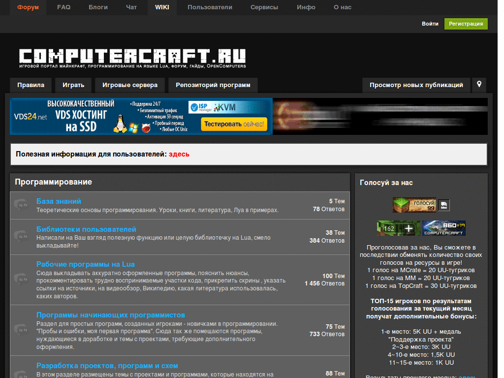Click the Голосуй за нас heading

(x=386, y=183)
